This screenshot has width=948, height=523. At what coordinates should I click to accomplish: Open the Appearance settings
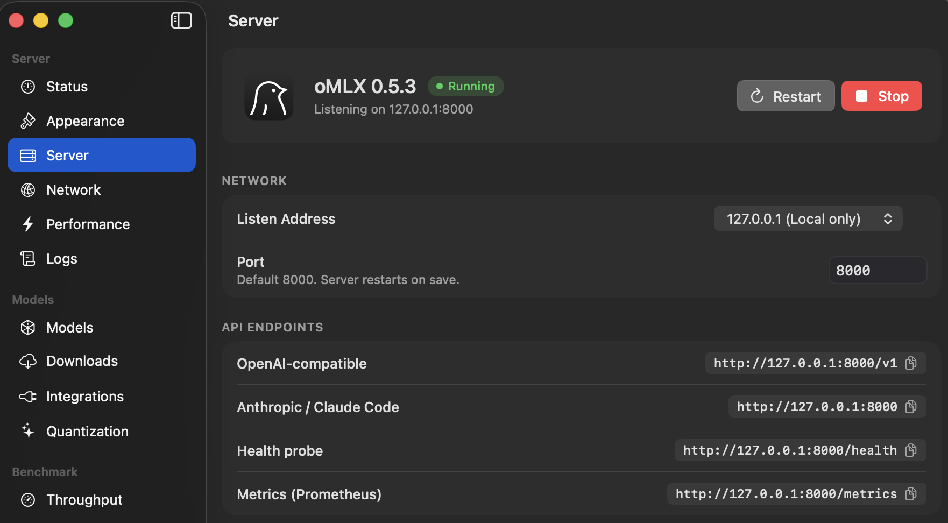tap(102, 121)
